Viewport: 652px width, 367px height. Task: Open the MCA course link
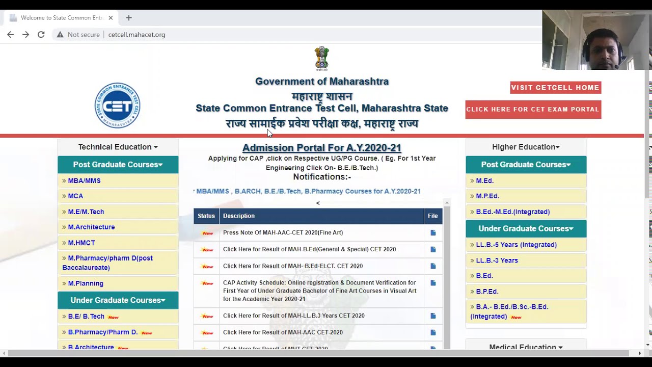[75, 196]
